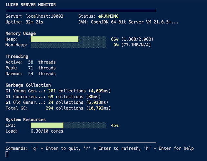This screenshot has height=161, width=207.
Task: Click the Heap memory usage bar
Action: click(68, 39)
